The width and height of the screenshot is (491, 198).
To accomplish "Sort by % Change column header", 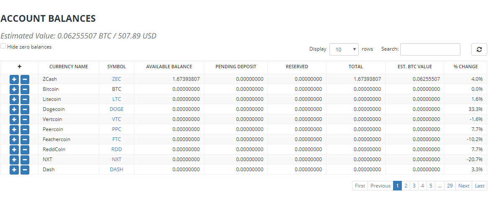I will 465,67.
